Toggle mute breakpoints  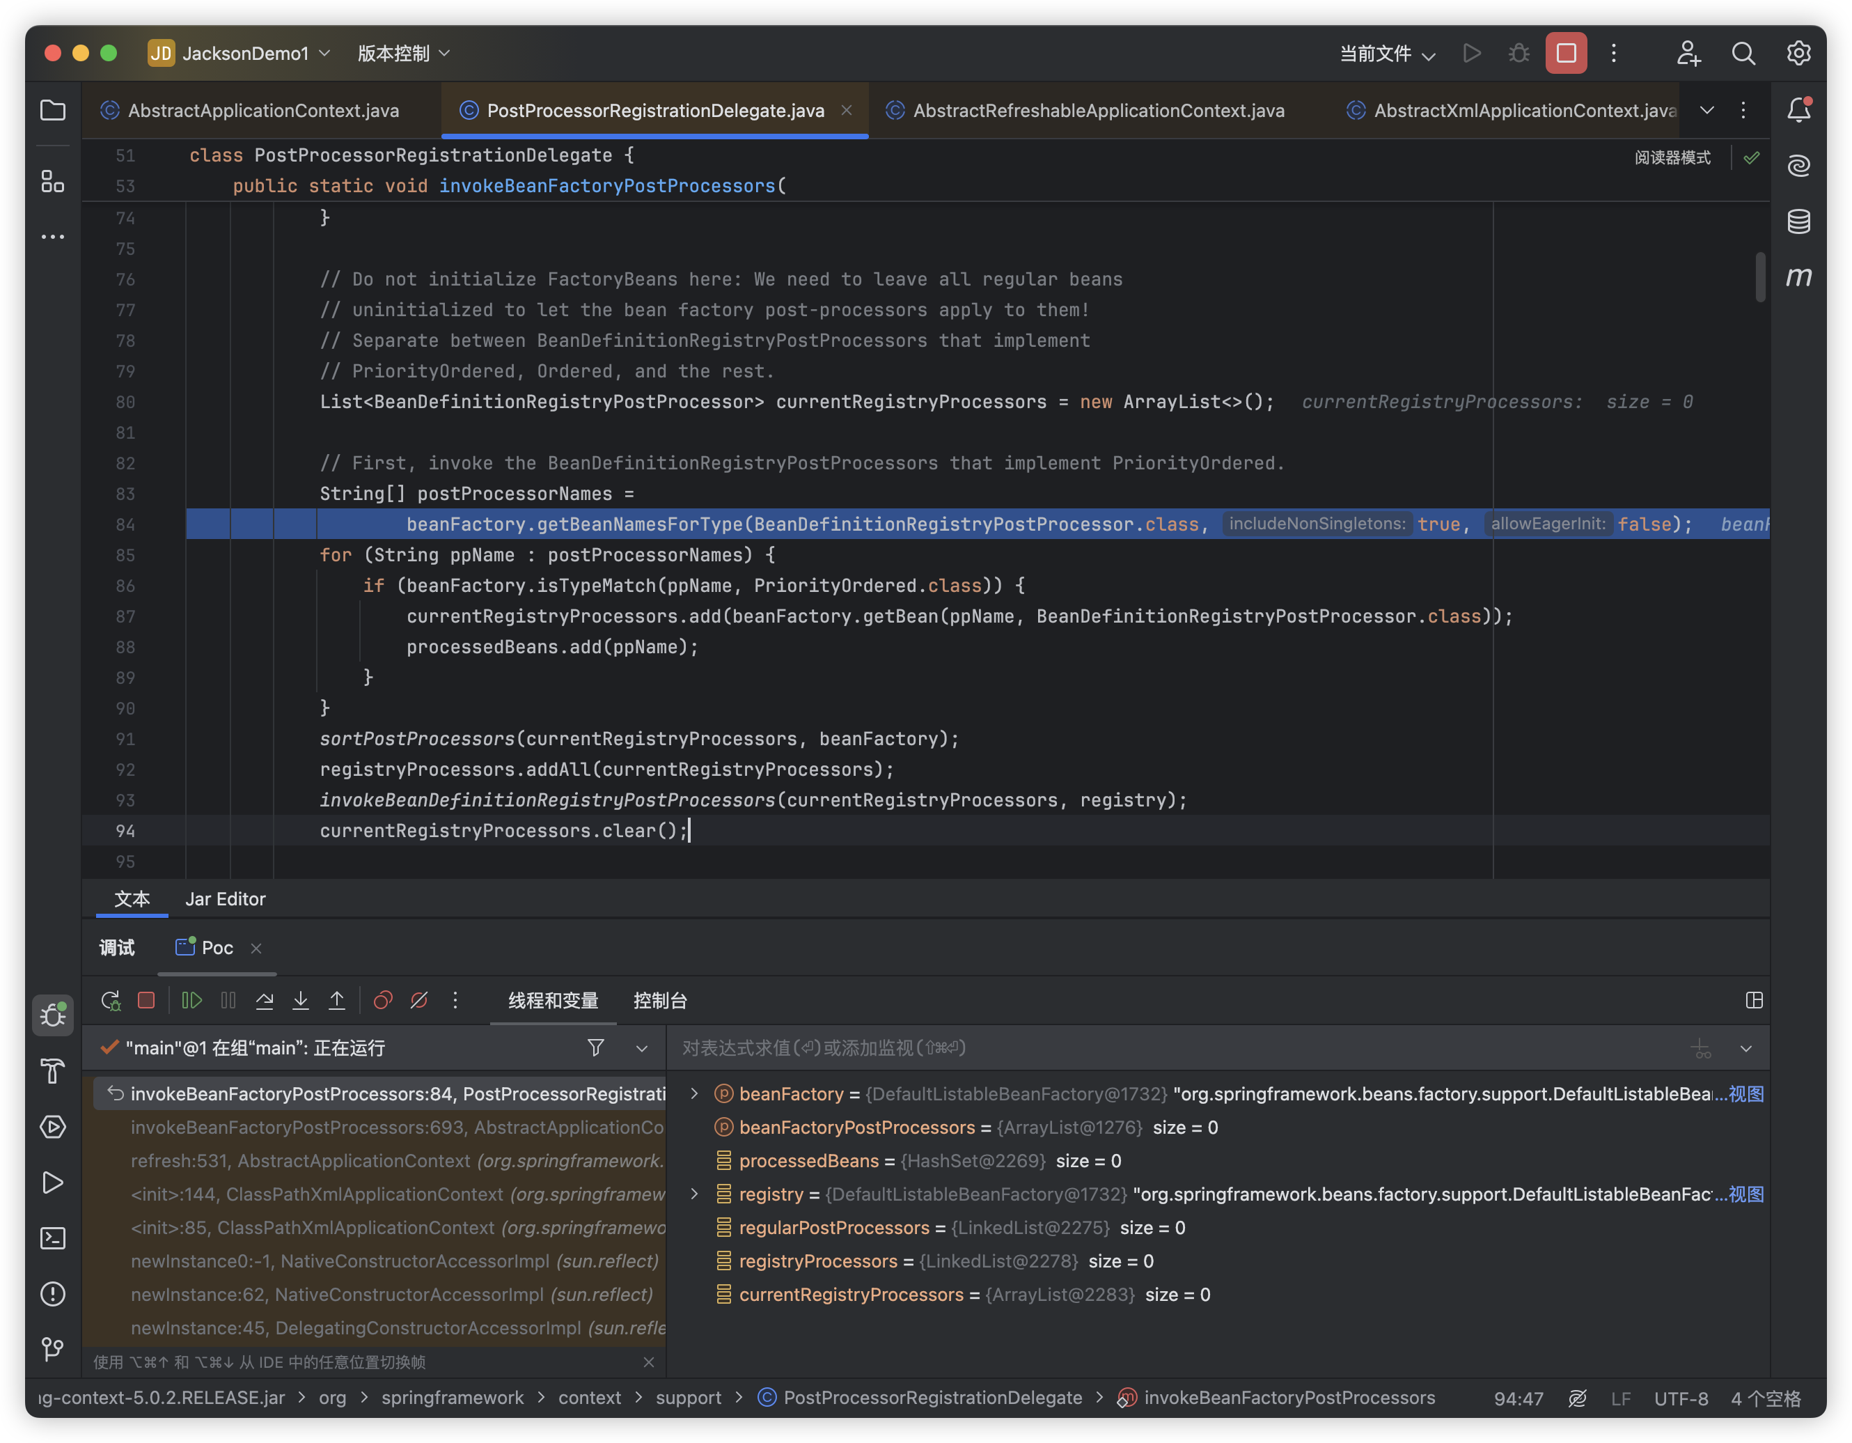coord(419,1001)
